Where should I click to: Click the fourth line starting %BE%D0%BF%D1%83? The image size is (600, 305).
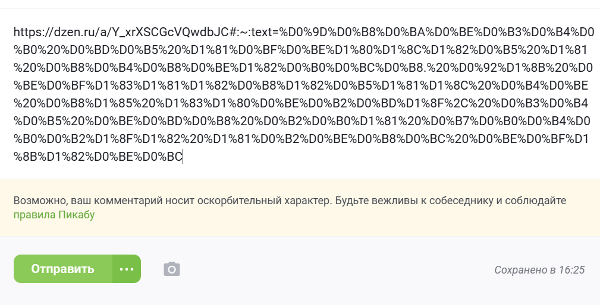tap(301, 85)
